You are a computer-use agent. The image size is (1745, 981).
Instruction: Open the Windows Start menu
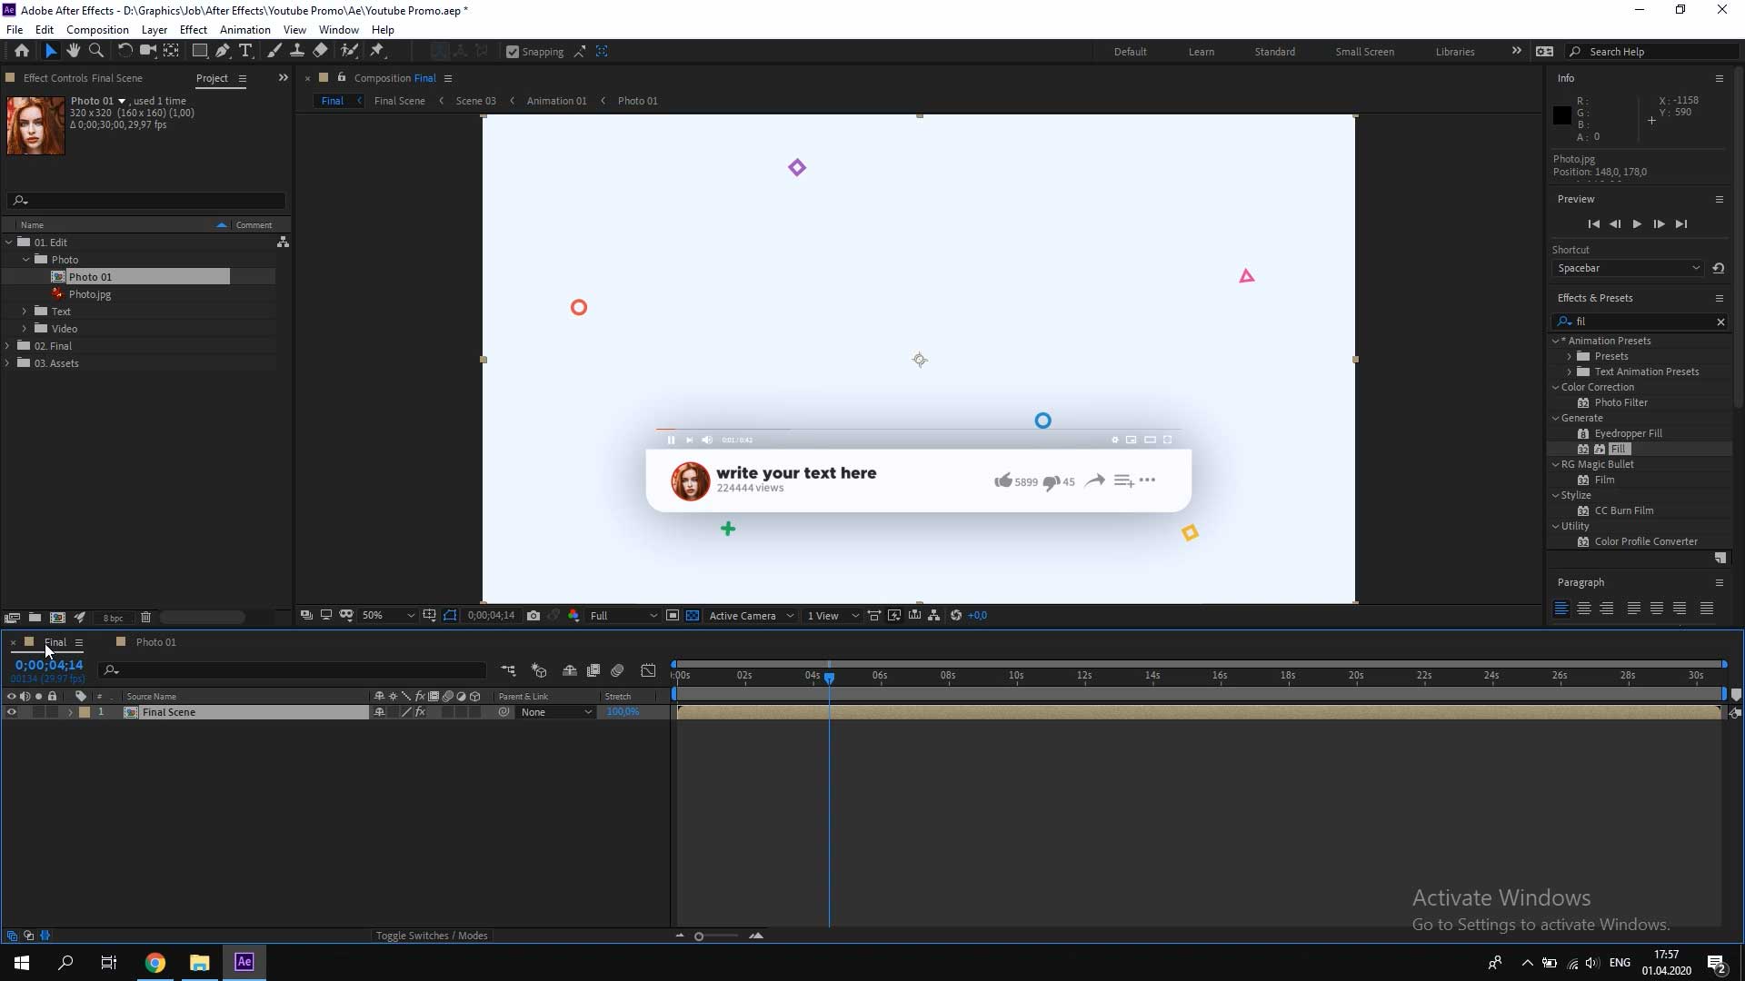[22, 963]
